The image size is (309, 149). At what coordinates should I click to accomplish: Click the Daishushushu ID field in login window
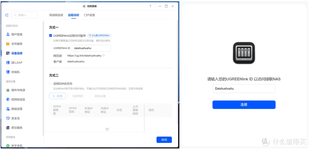[244, 89]
